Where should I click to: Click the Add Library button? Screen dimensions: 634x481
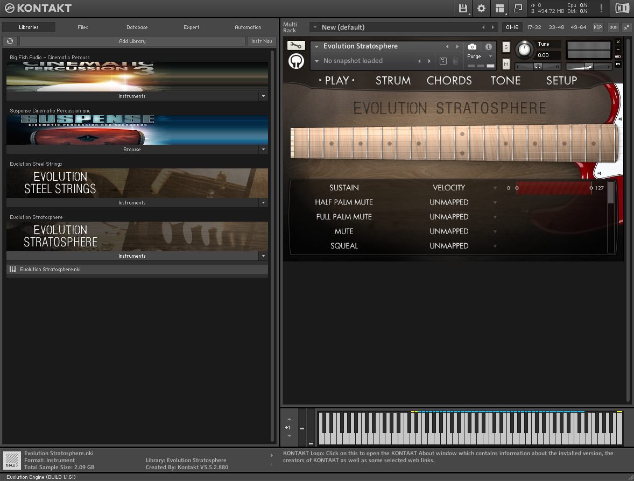[x=132, y=41]
